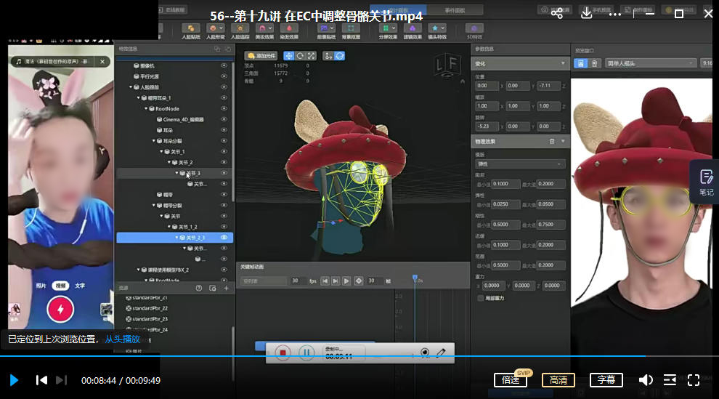This screenshot has width=719, height=399.
Task: Expand the 变化 section dropdown
Action: 563,64
